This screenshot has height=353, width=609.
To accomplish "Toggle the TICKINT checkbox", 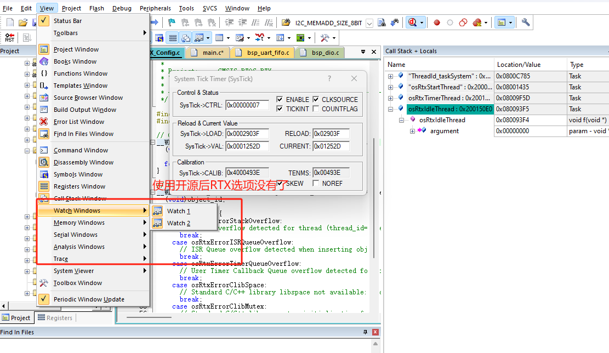I will [280, 109].
